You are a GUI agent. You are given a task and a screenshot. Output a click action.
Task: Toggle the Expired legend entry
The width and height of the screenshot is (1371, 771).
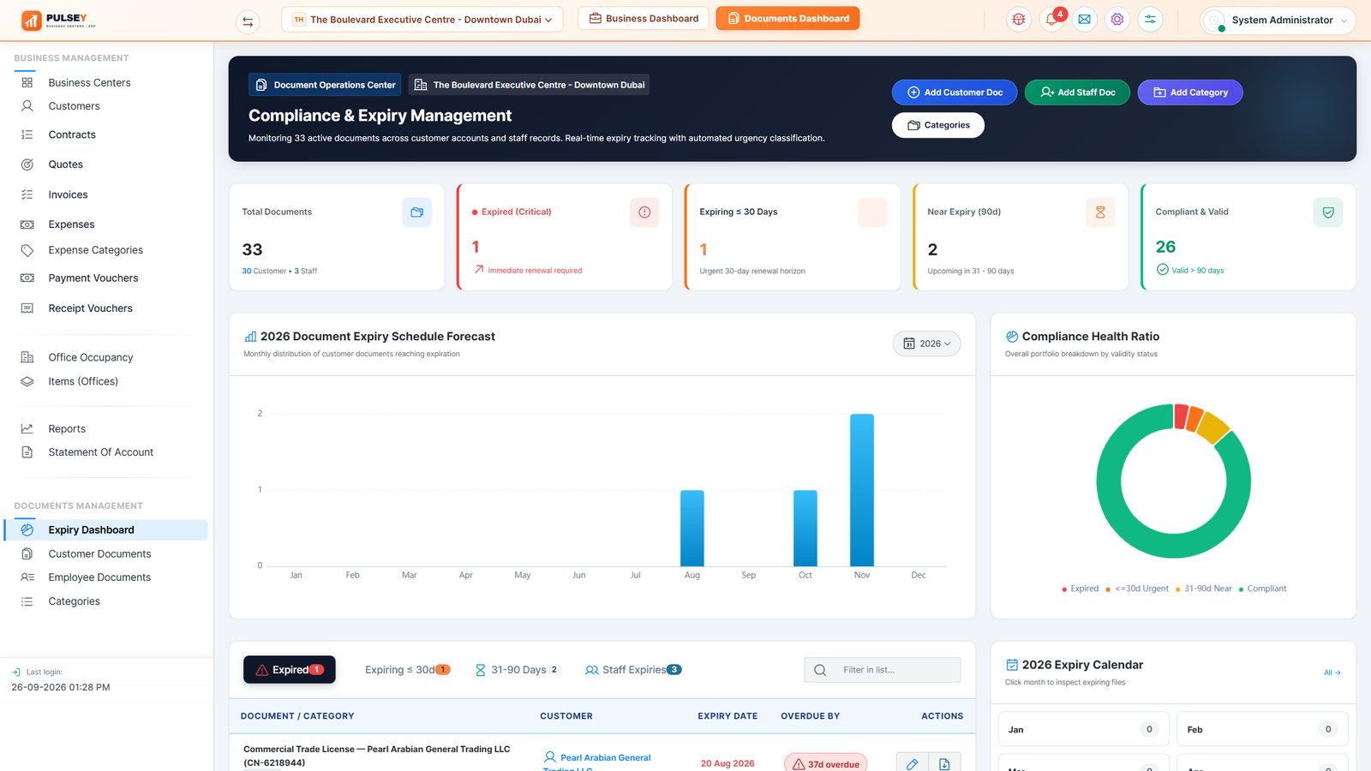(1081, 589)
